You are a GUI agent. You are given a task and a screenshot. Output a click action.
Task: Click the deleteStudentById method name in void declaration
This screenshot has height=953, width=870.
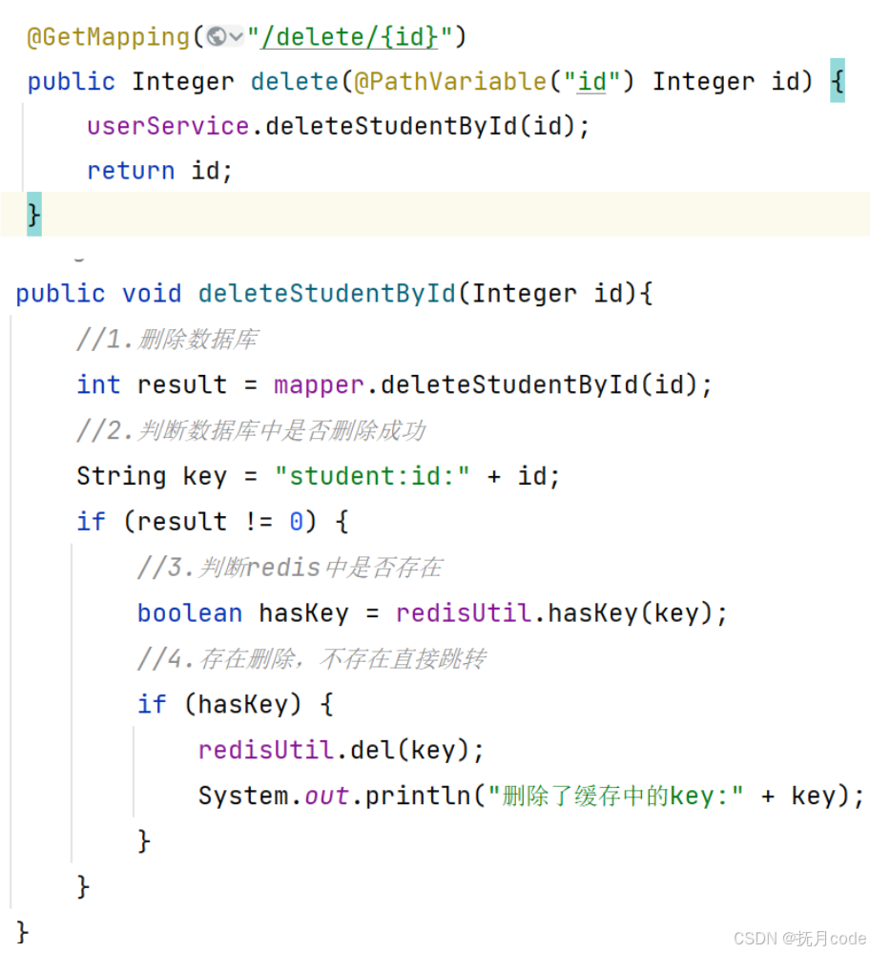(327, 294)
